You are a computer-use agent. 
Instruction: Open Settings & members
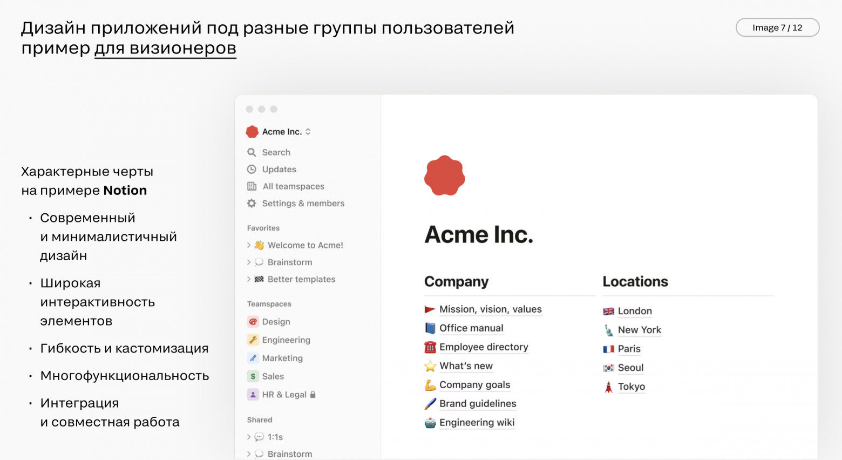[252, 204]
